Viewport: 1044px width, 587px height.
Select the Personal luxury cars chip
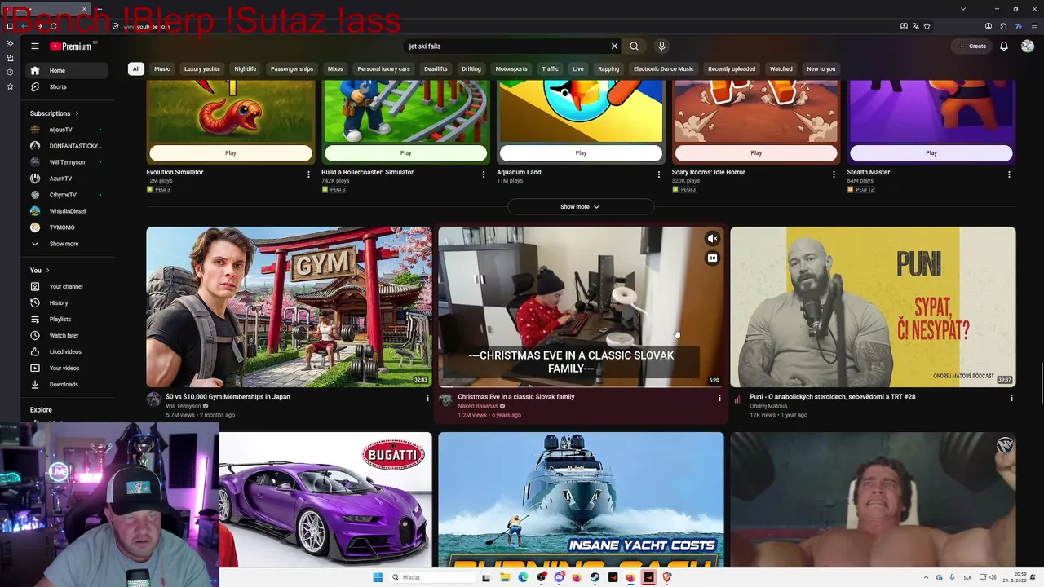tap(383, 69)
